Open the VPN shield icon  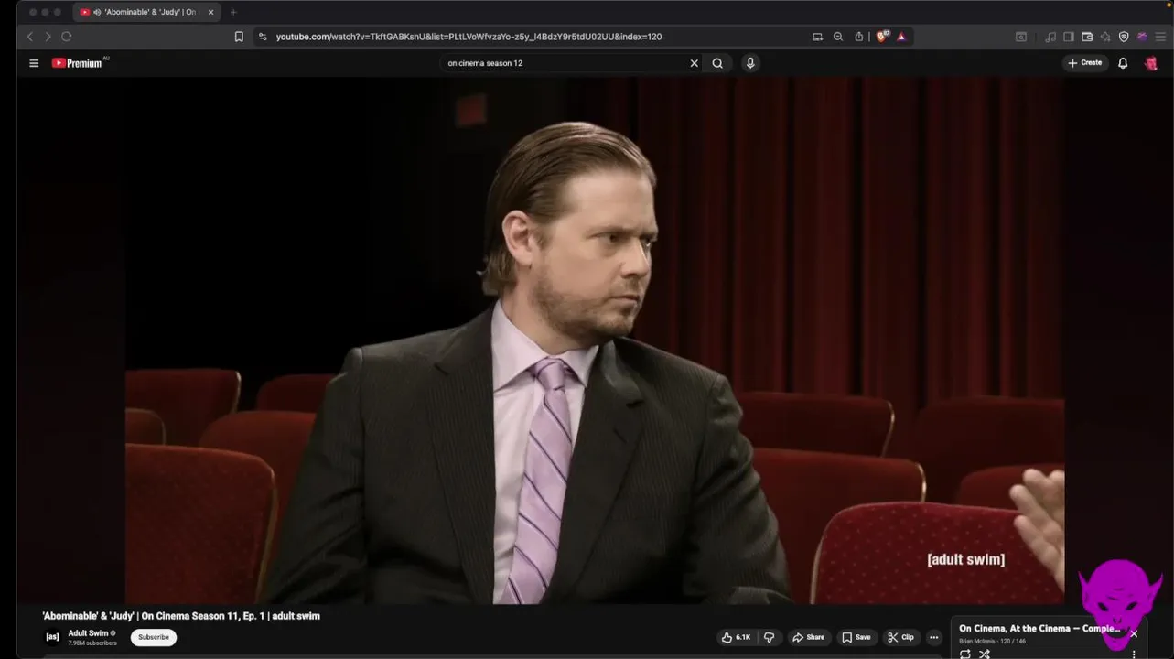1124,37
